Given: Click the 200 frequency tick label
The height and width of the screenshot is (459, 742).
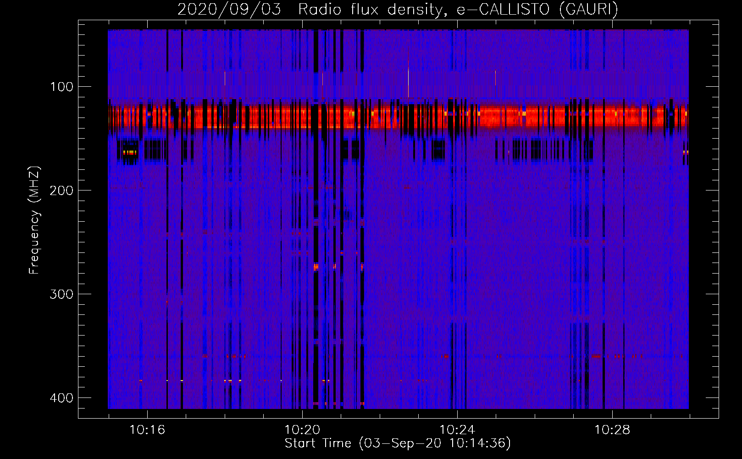Looking at the screenshot, I should [x=61, y=190].
